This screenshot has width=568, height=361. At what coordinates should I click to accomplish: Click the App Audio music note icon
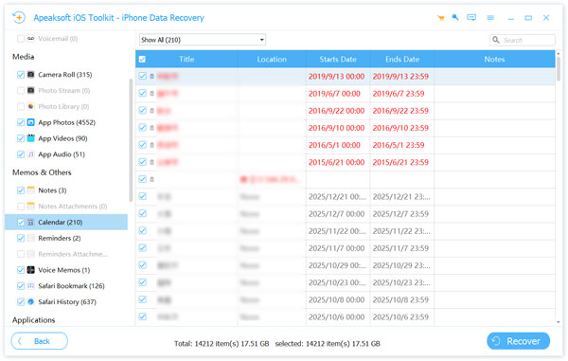[31, 154]
